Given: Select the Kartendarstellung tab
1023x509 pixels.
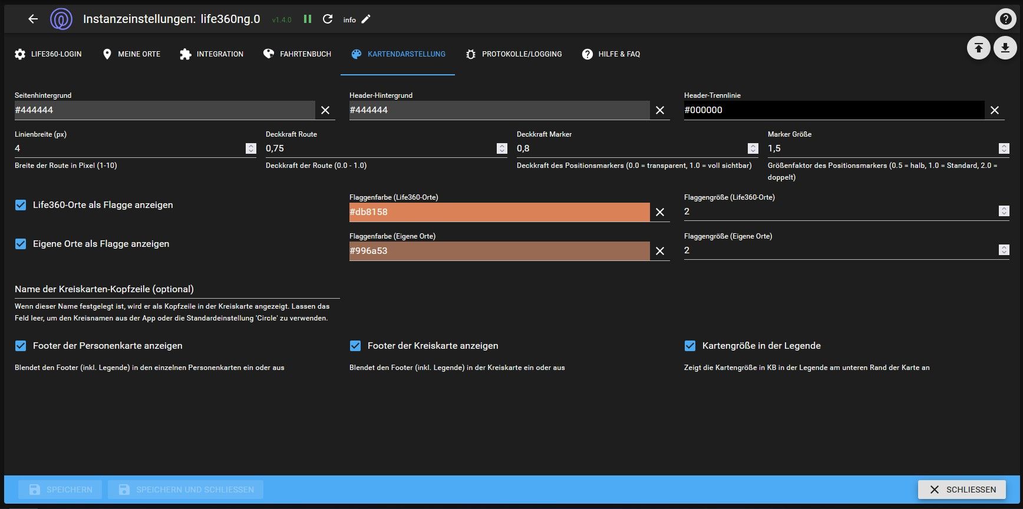Looking at the screenshot, I should click(398, 54).
